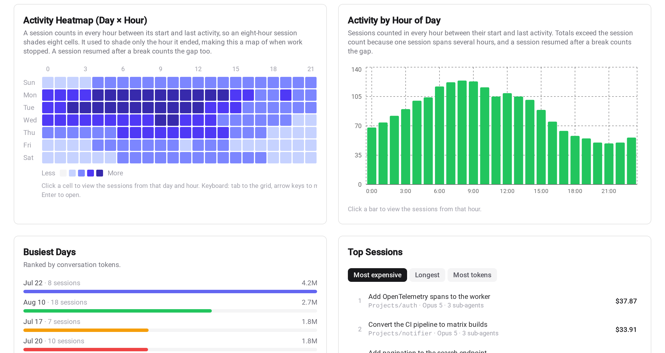
Task: Switch to the Most tokens tab
Action: 472,275
